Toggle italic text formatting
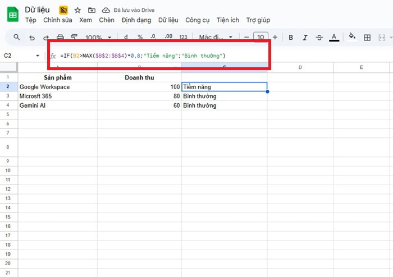Image resolution: width=393 pixels, height=277 pixels. (305, 38)
